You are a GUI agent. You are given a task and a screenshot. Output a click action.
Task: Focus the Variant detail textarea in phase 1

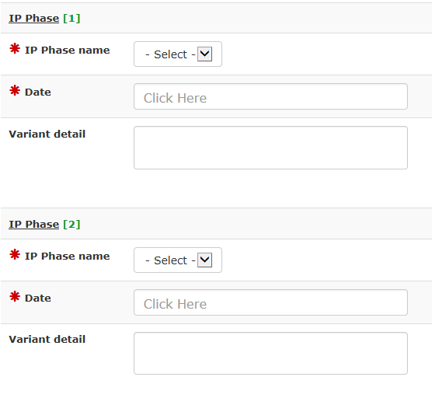tap(270, 148)
